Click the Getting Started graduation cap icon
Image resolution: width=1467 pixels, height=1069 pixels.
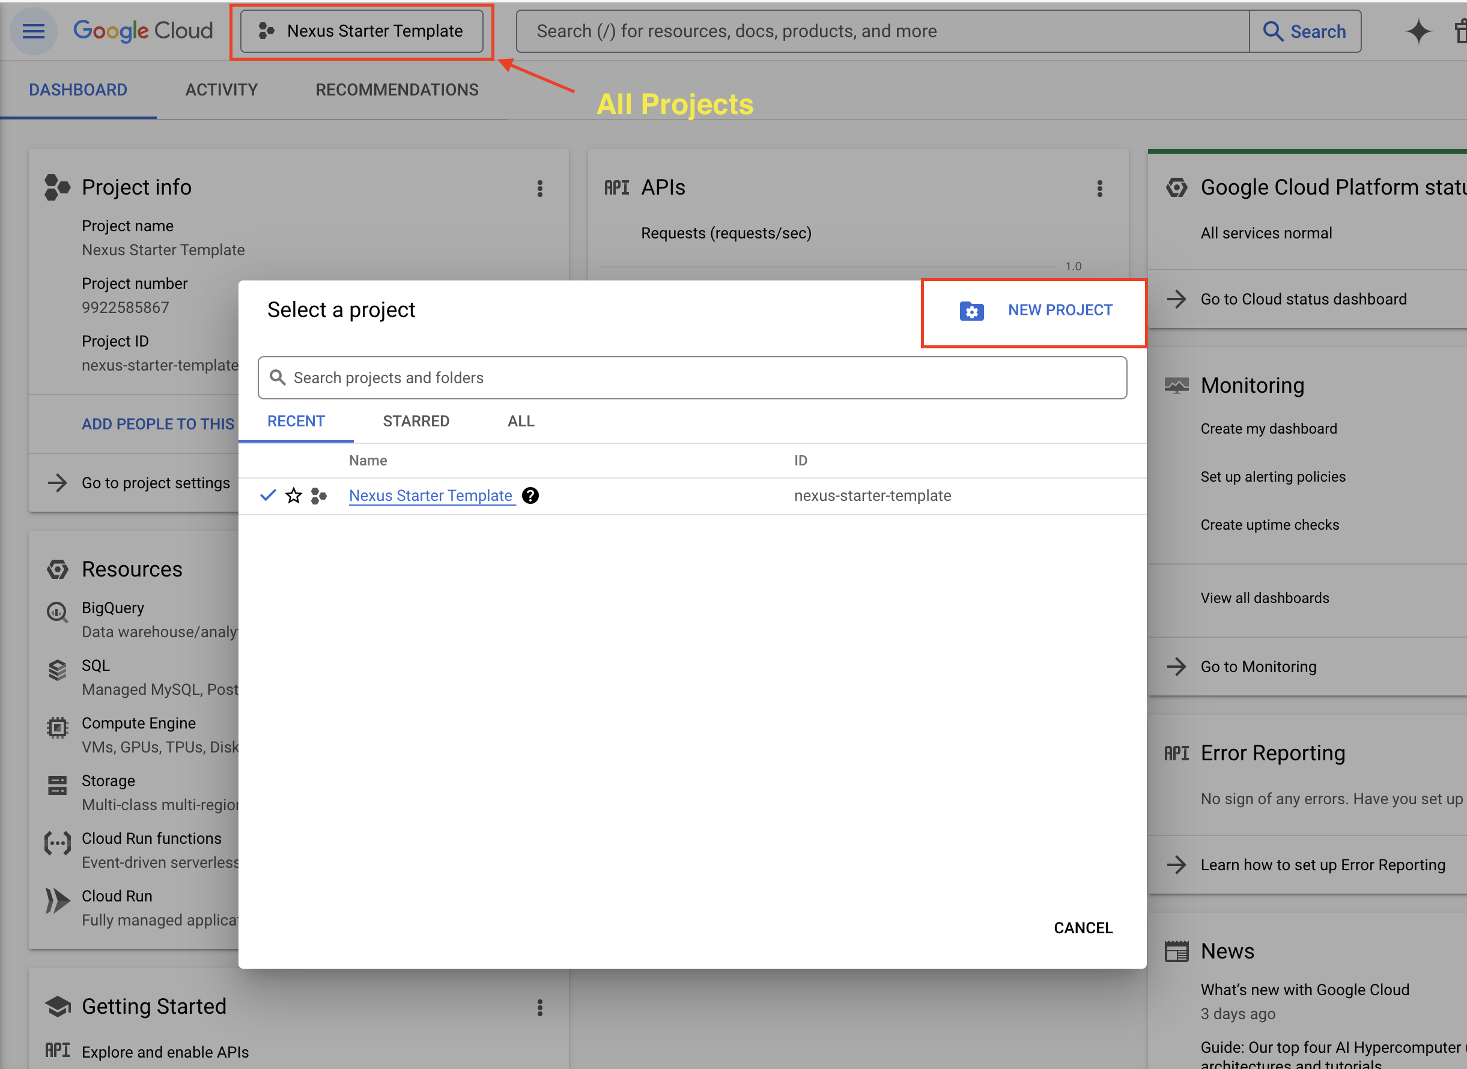[x=58, y=1007]
